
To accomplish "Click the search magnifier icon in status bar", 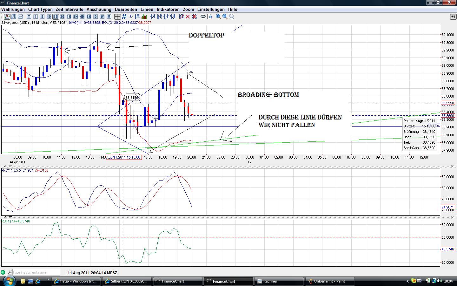I will pyautogui.click(x=10, y=272).
